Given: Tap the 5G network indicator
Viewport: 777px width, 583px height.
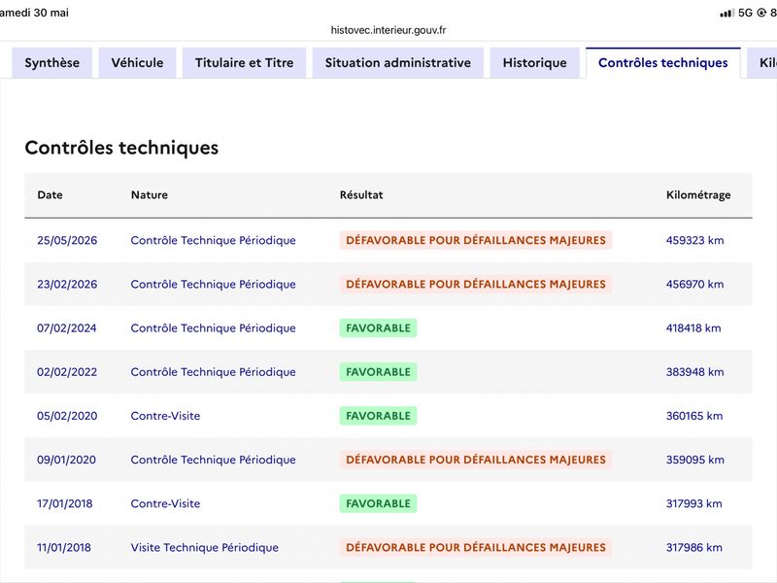Looking at the screenshot, I should 745,13.
